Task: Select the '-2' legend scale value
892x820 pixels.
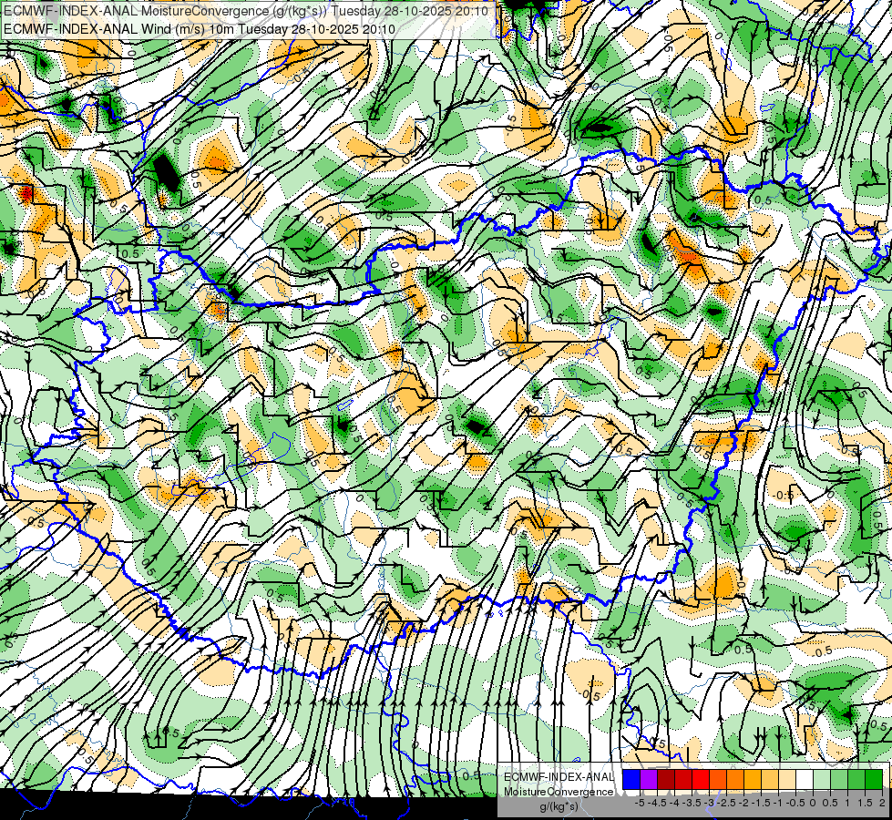Action: coord(743,803)
